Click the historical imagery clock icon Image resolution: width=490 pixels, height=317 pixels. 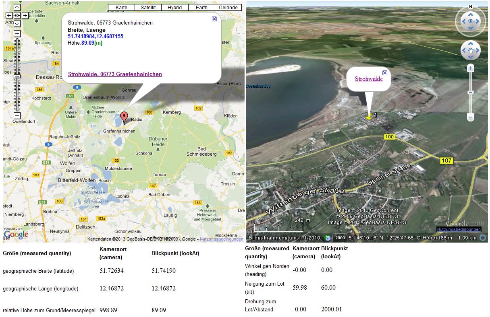click(328, 238)
